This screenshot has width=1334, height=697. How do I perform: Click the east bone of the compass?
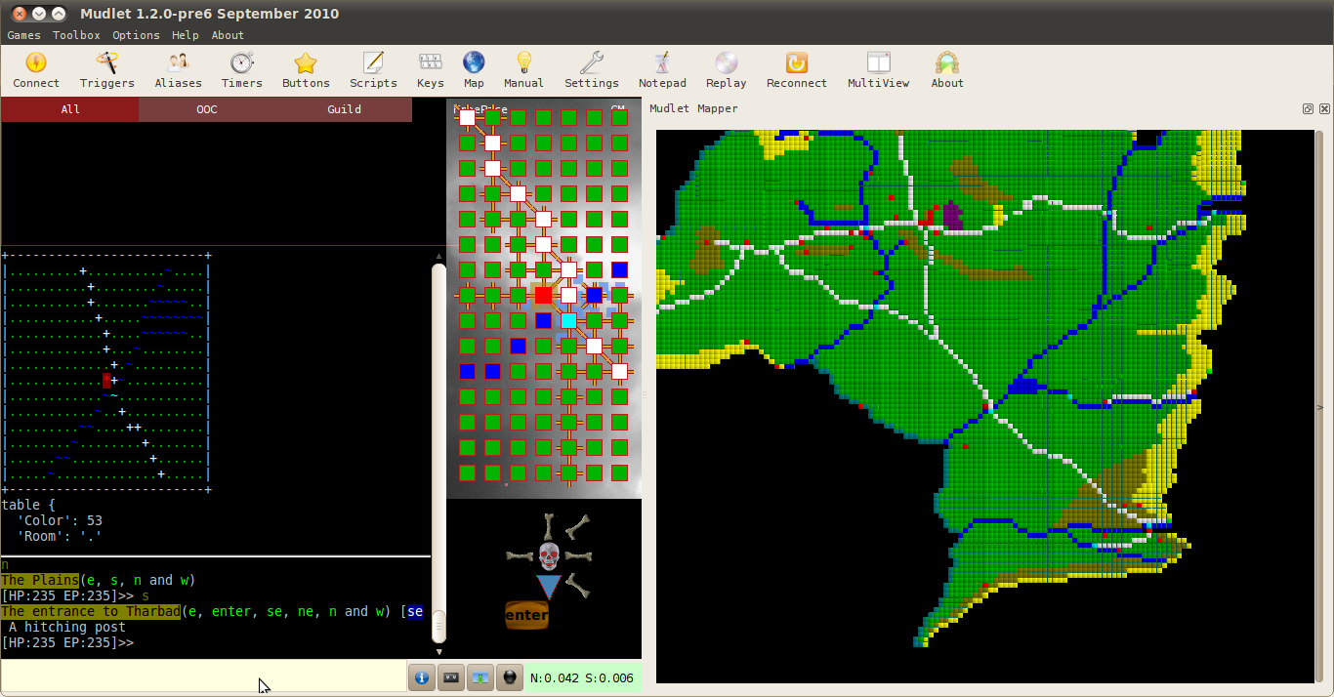coord(577,556)
